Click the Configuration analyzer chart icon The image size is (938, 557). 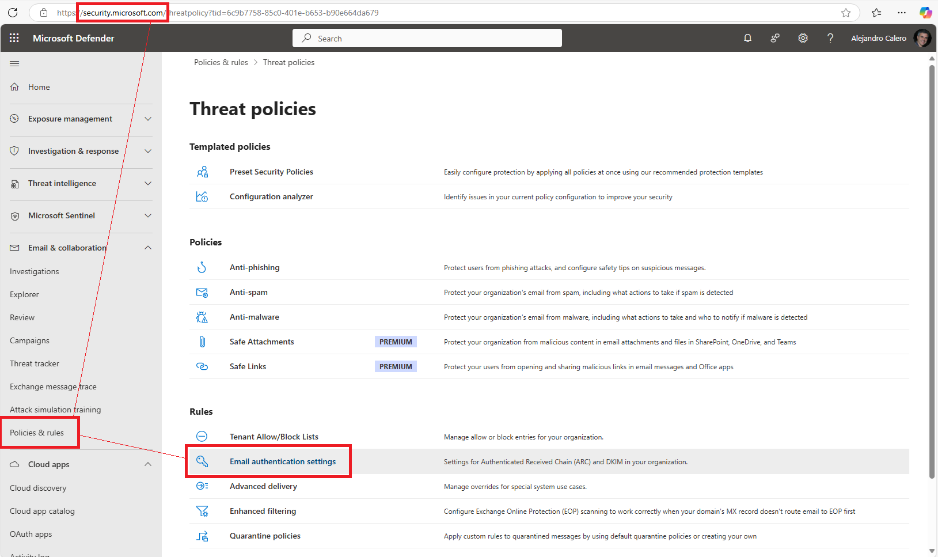[x=202, y=196]
